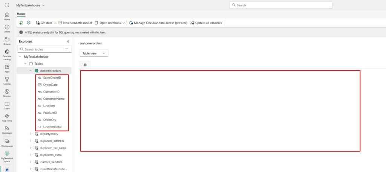Viewport: 386px width, 172px height.
Task: Select the Home ribbon tab
Action: tap(21, 14)
